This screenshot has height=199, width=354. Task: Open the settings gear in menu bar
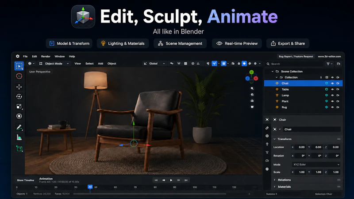(18, 56)
